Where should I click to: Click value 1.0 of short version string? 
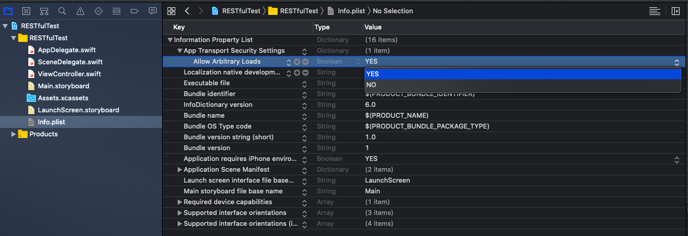pyautogui.click(x=371, y=138)
